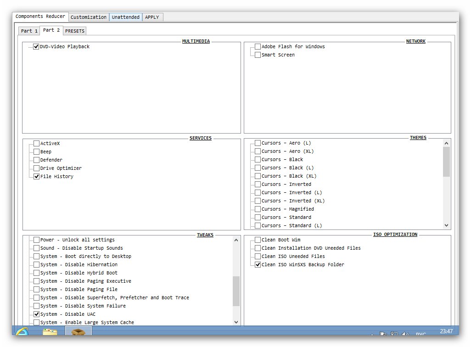Click the volume speaker tray icon
This screenshot has width=471, height=347.
[x=405, y=335]
